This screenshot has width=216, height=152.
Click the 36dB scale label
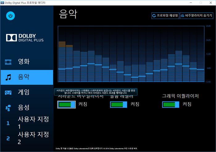tap(208, 26)
